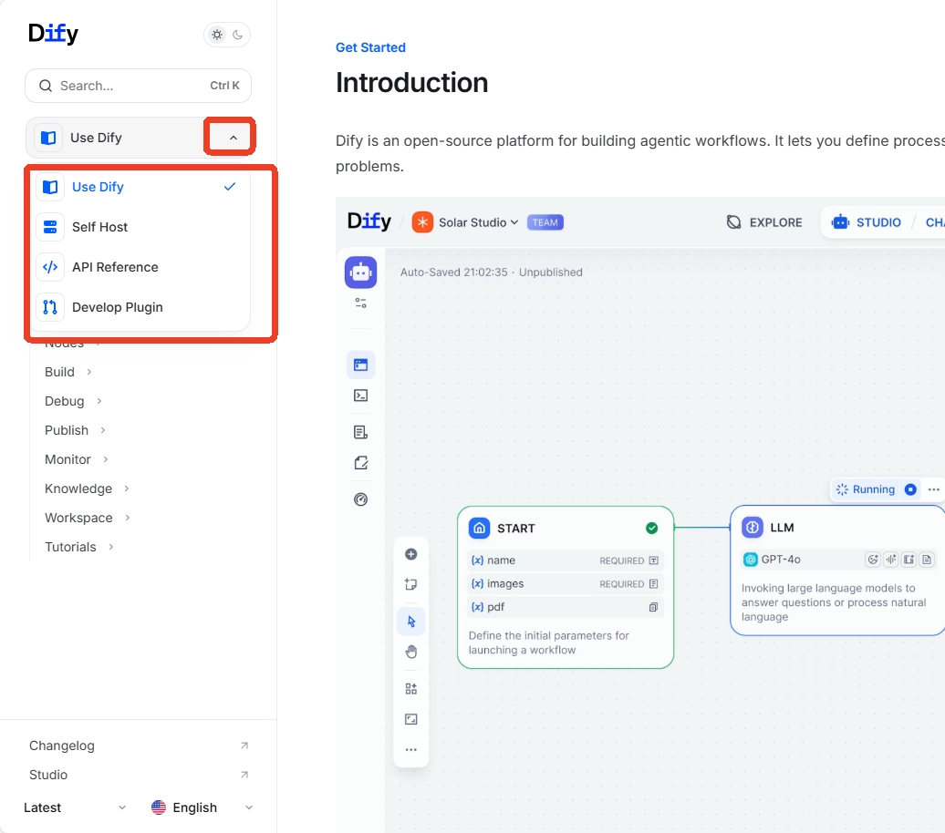
Task: Open the English language dropdown
Action: (202, 807)
